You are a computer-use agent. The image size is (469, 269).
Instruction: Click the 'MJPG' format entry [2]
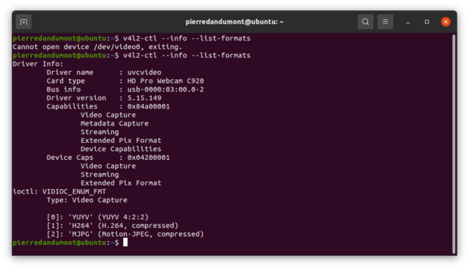point(125,234)
